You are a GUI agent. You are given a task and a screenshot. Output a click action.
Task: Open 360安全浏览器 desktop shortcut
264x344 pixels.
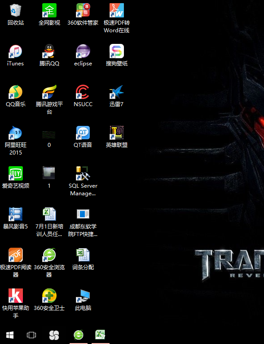(x=49, y=255)
